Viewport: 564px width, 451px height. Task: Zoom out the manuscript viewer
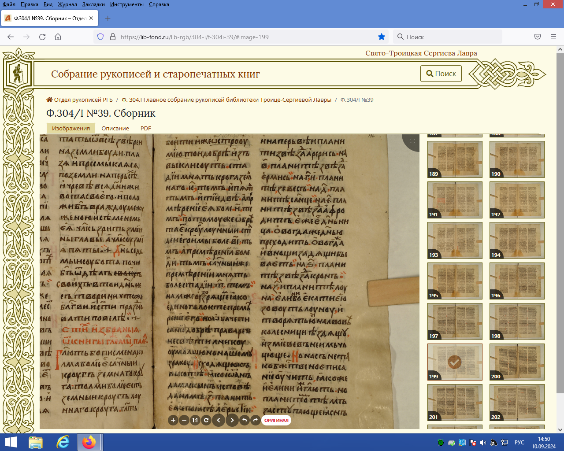(185, 420)
